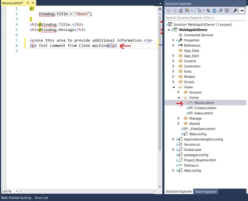Expand the Scripts folder
Viewport: 248px width, 201px height.
pyautogui.click(x=173, y=82)
